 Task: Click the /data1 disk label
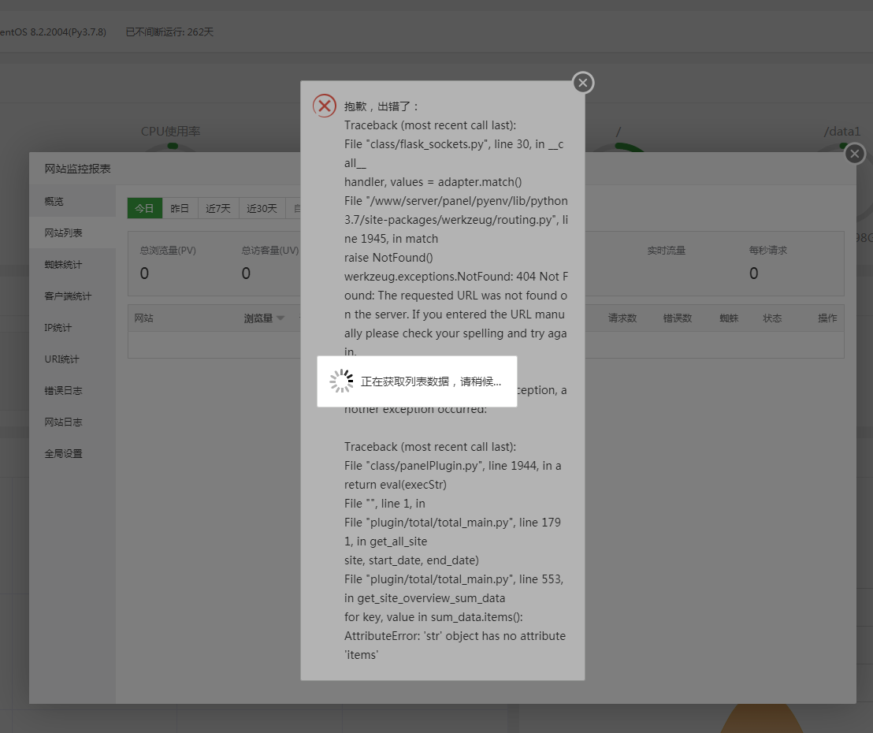841,132
